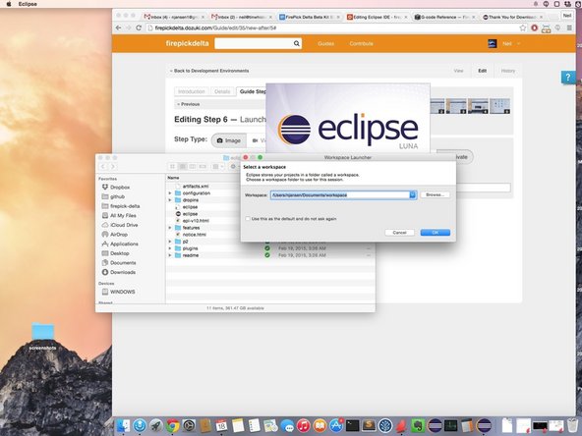582x436 pixels.
Task: Open AirDrop in the Finder sidebar
Action: click(x=119, y=235)
